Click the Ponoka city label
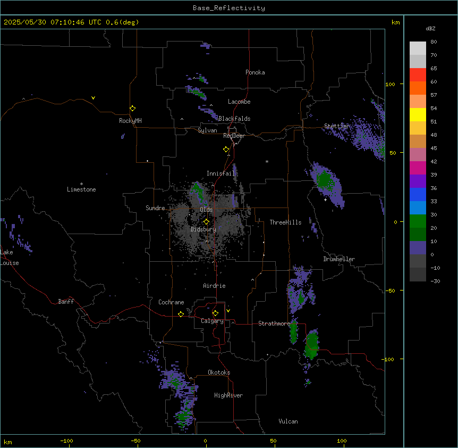458x448 pixels. coord(255,72)
